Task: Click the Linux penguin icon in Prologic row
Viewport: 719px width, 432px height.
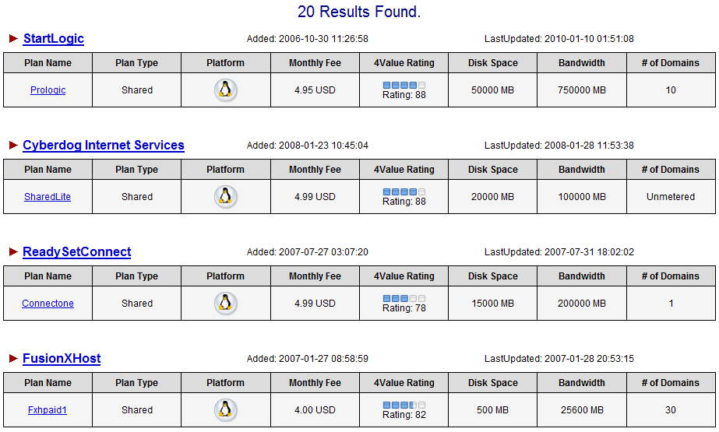Action: click(x=225, y=90)
